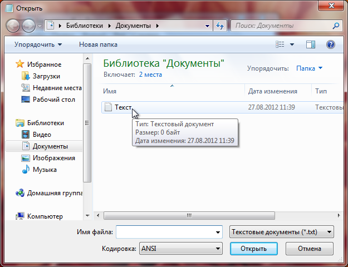
Task: Open the Упорядочить toolbar menu
Action: pos(38,44)
